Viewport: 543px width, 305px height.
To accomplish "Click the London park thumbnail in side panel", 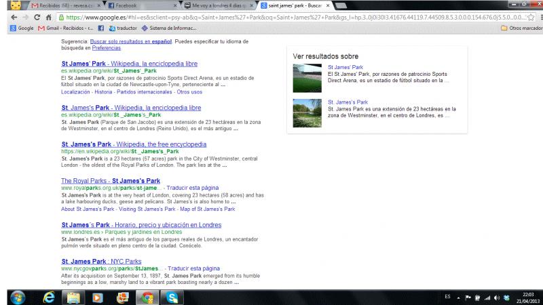I will pyautogui.click(x=307, y=113).
